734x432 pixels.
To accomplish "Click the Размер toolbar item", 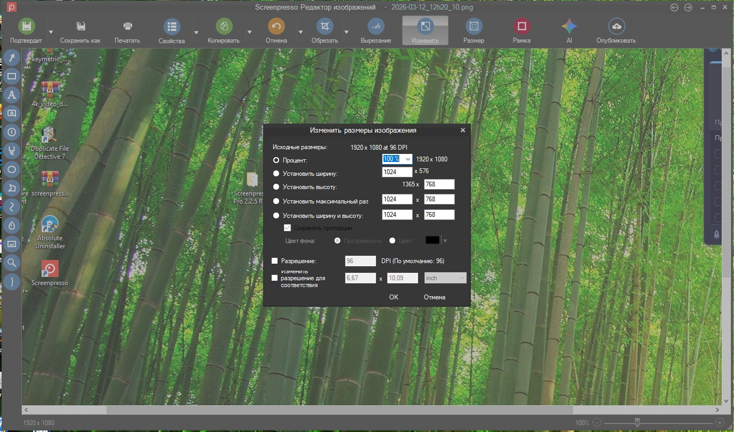I will click(474, 30).
